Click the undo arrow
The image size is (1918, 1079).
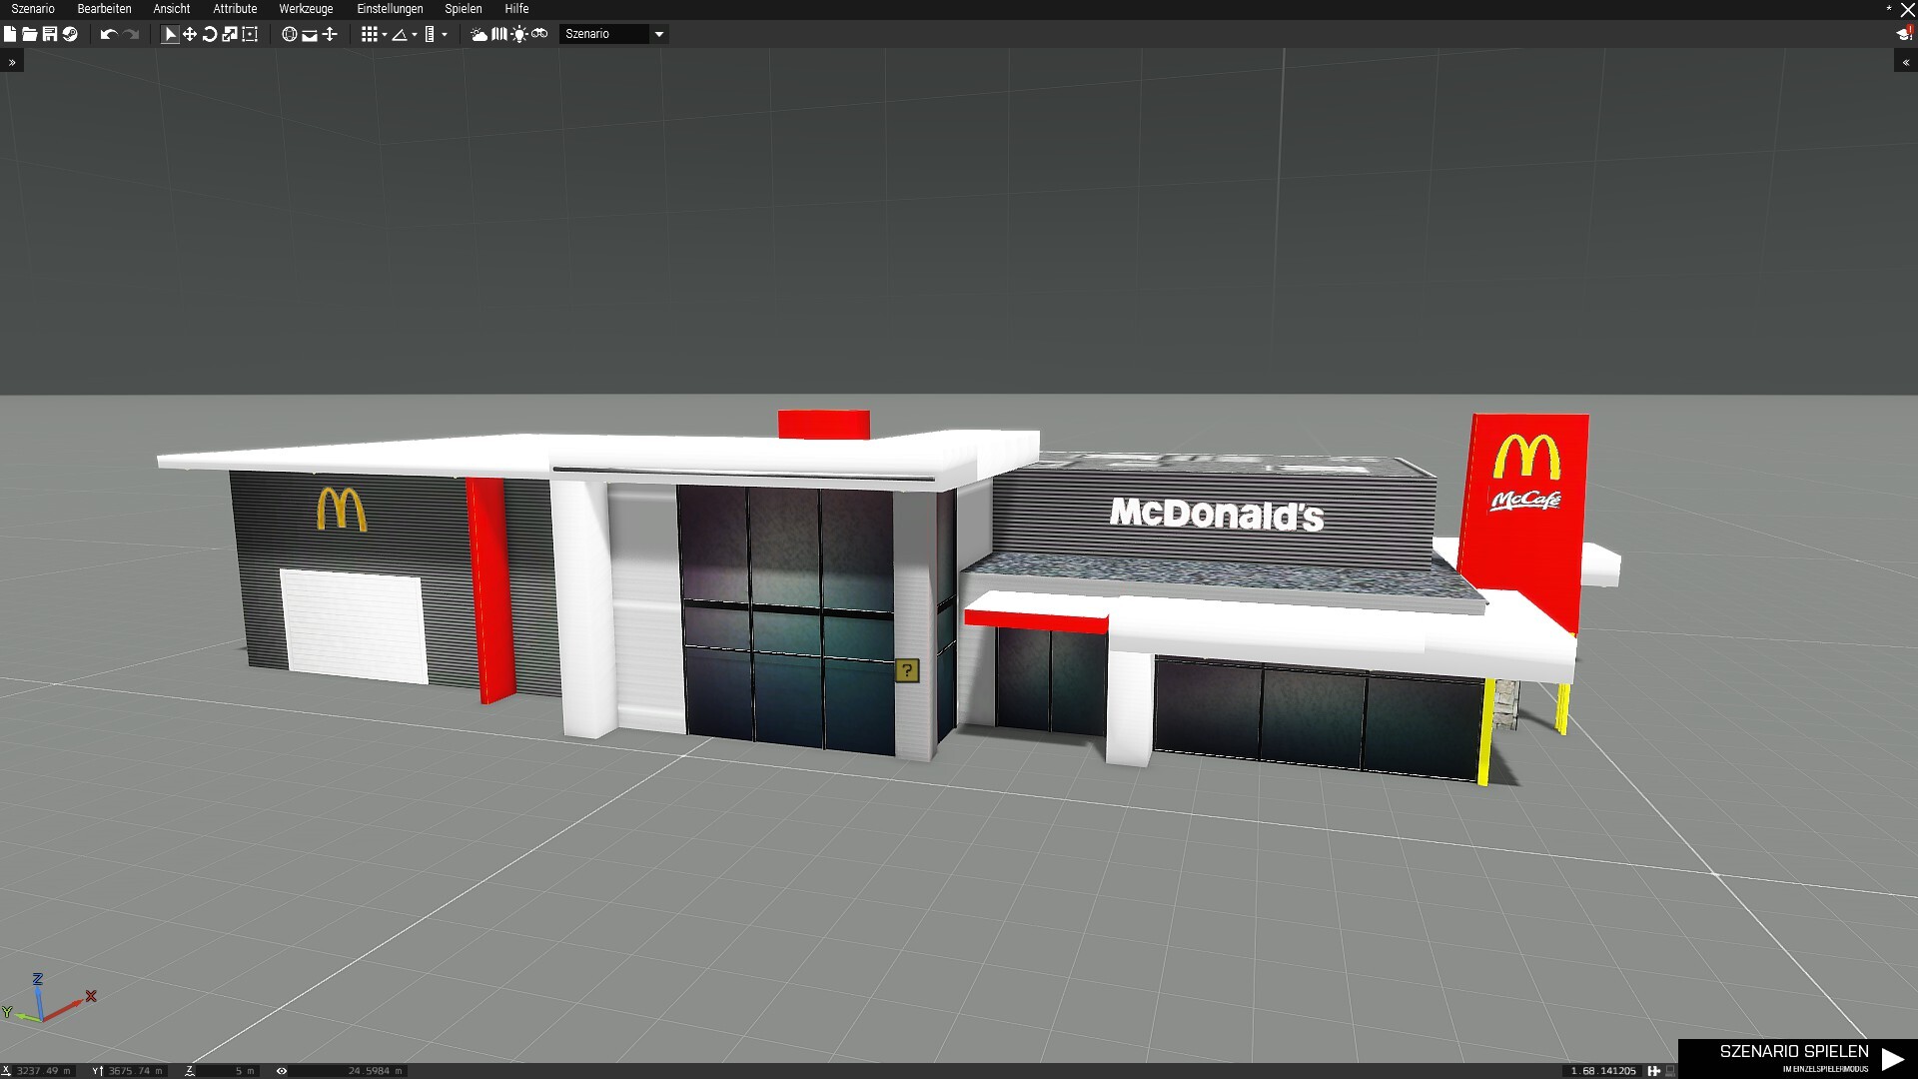pos(108,34)
